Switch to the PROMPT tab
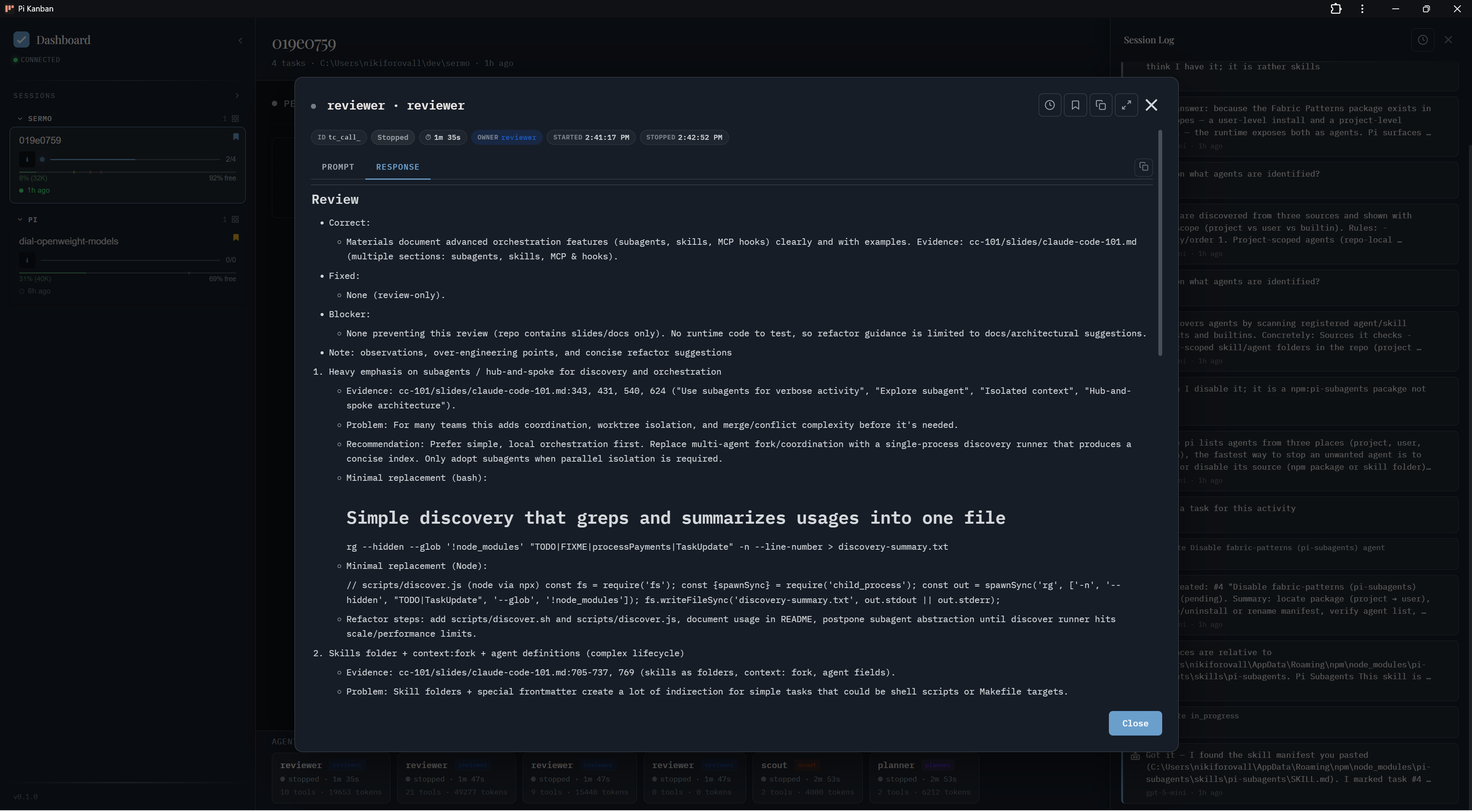 coord(338,167)
